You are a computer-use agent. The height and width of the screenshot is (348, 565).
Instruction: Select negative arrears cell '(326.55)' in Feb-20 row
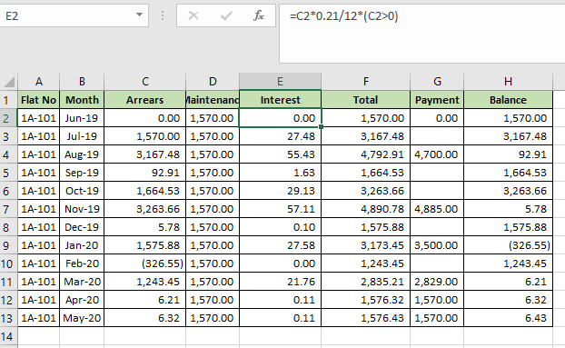click(x=144, y=263)
